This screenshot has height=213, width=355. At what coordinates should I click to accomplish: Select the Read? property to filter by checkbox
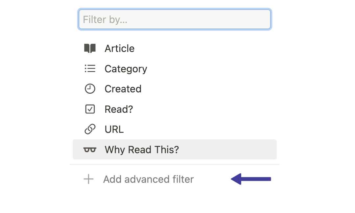(x=119, y=109)
